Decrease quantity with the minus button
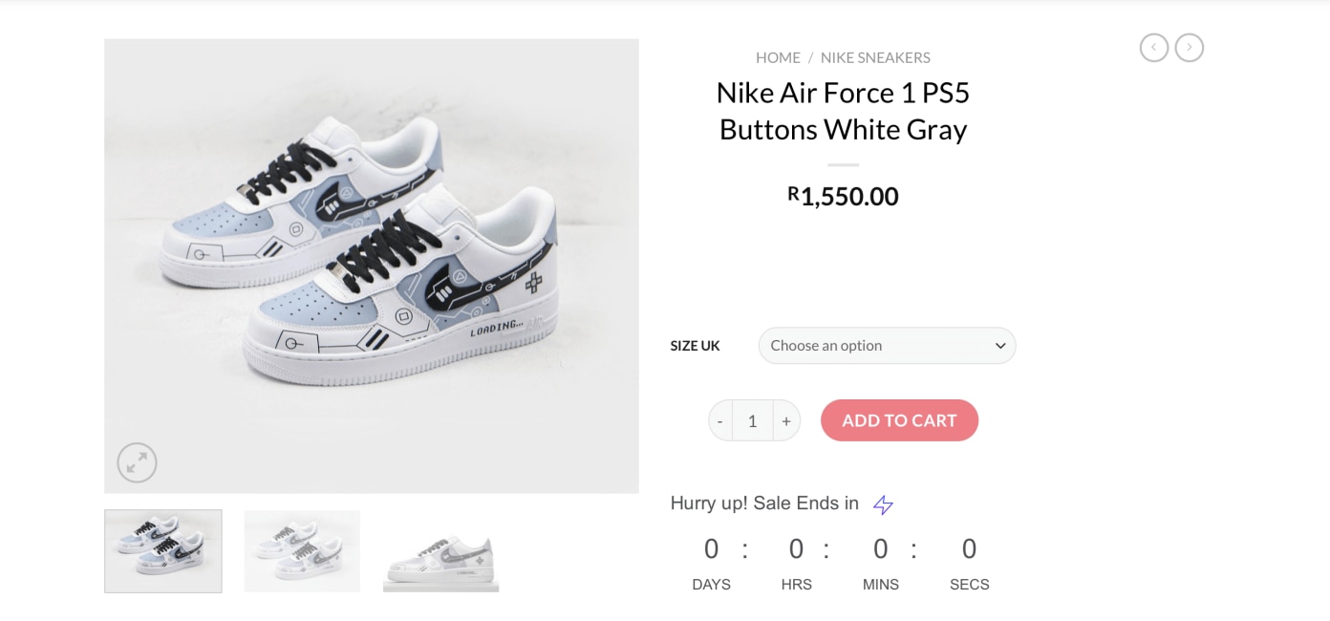Screen dimensions: 1330x621 tap(720, 420)
